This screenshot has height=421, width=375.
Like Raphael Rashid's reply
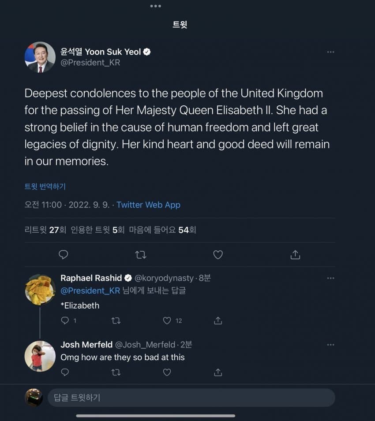[167, 321]
